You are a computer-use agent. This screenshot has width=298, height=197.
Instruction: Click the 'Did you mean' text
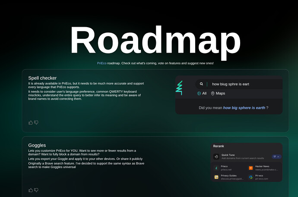click(210, 108)
